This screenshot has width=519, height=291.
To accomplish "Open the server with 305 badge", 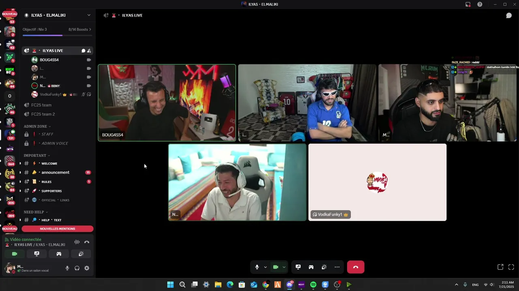I will click(x=10, y=200).
